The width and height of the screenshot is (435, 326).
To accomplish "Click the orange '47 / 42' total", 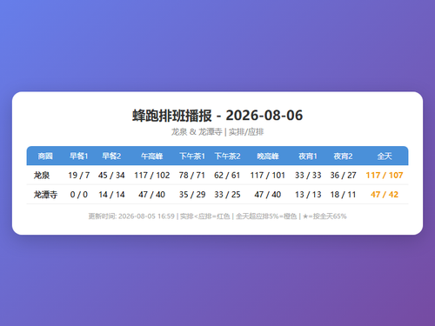I will click(385, 195).
